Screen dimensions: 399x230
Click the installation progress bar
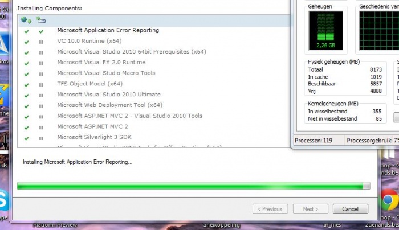coord(194,186)
